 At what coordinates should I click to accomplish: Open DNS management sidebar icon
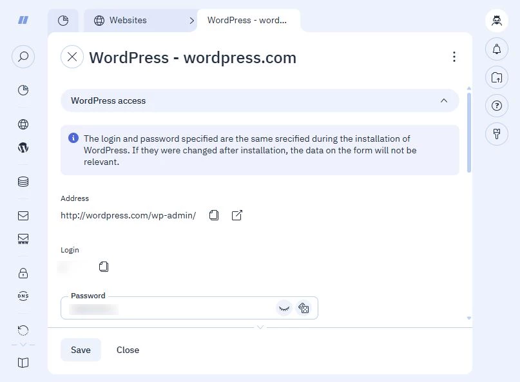(23, 296)
